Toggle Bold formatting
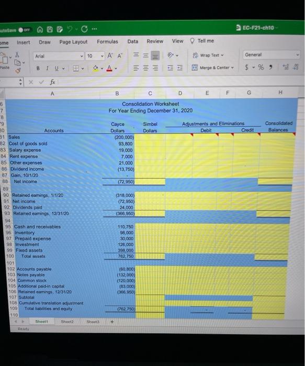The height and width of the screenshot is (366, 305). click(38, 68)
